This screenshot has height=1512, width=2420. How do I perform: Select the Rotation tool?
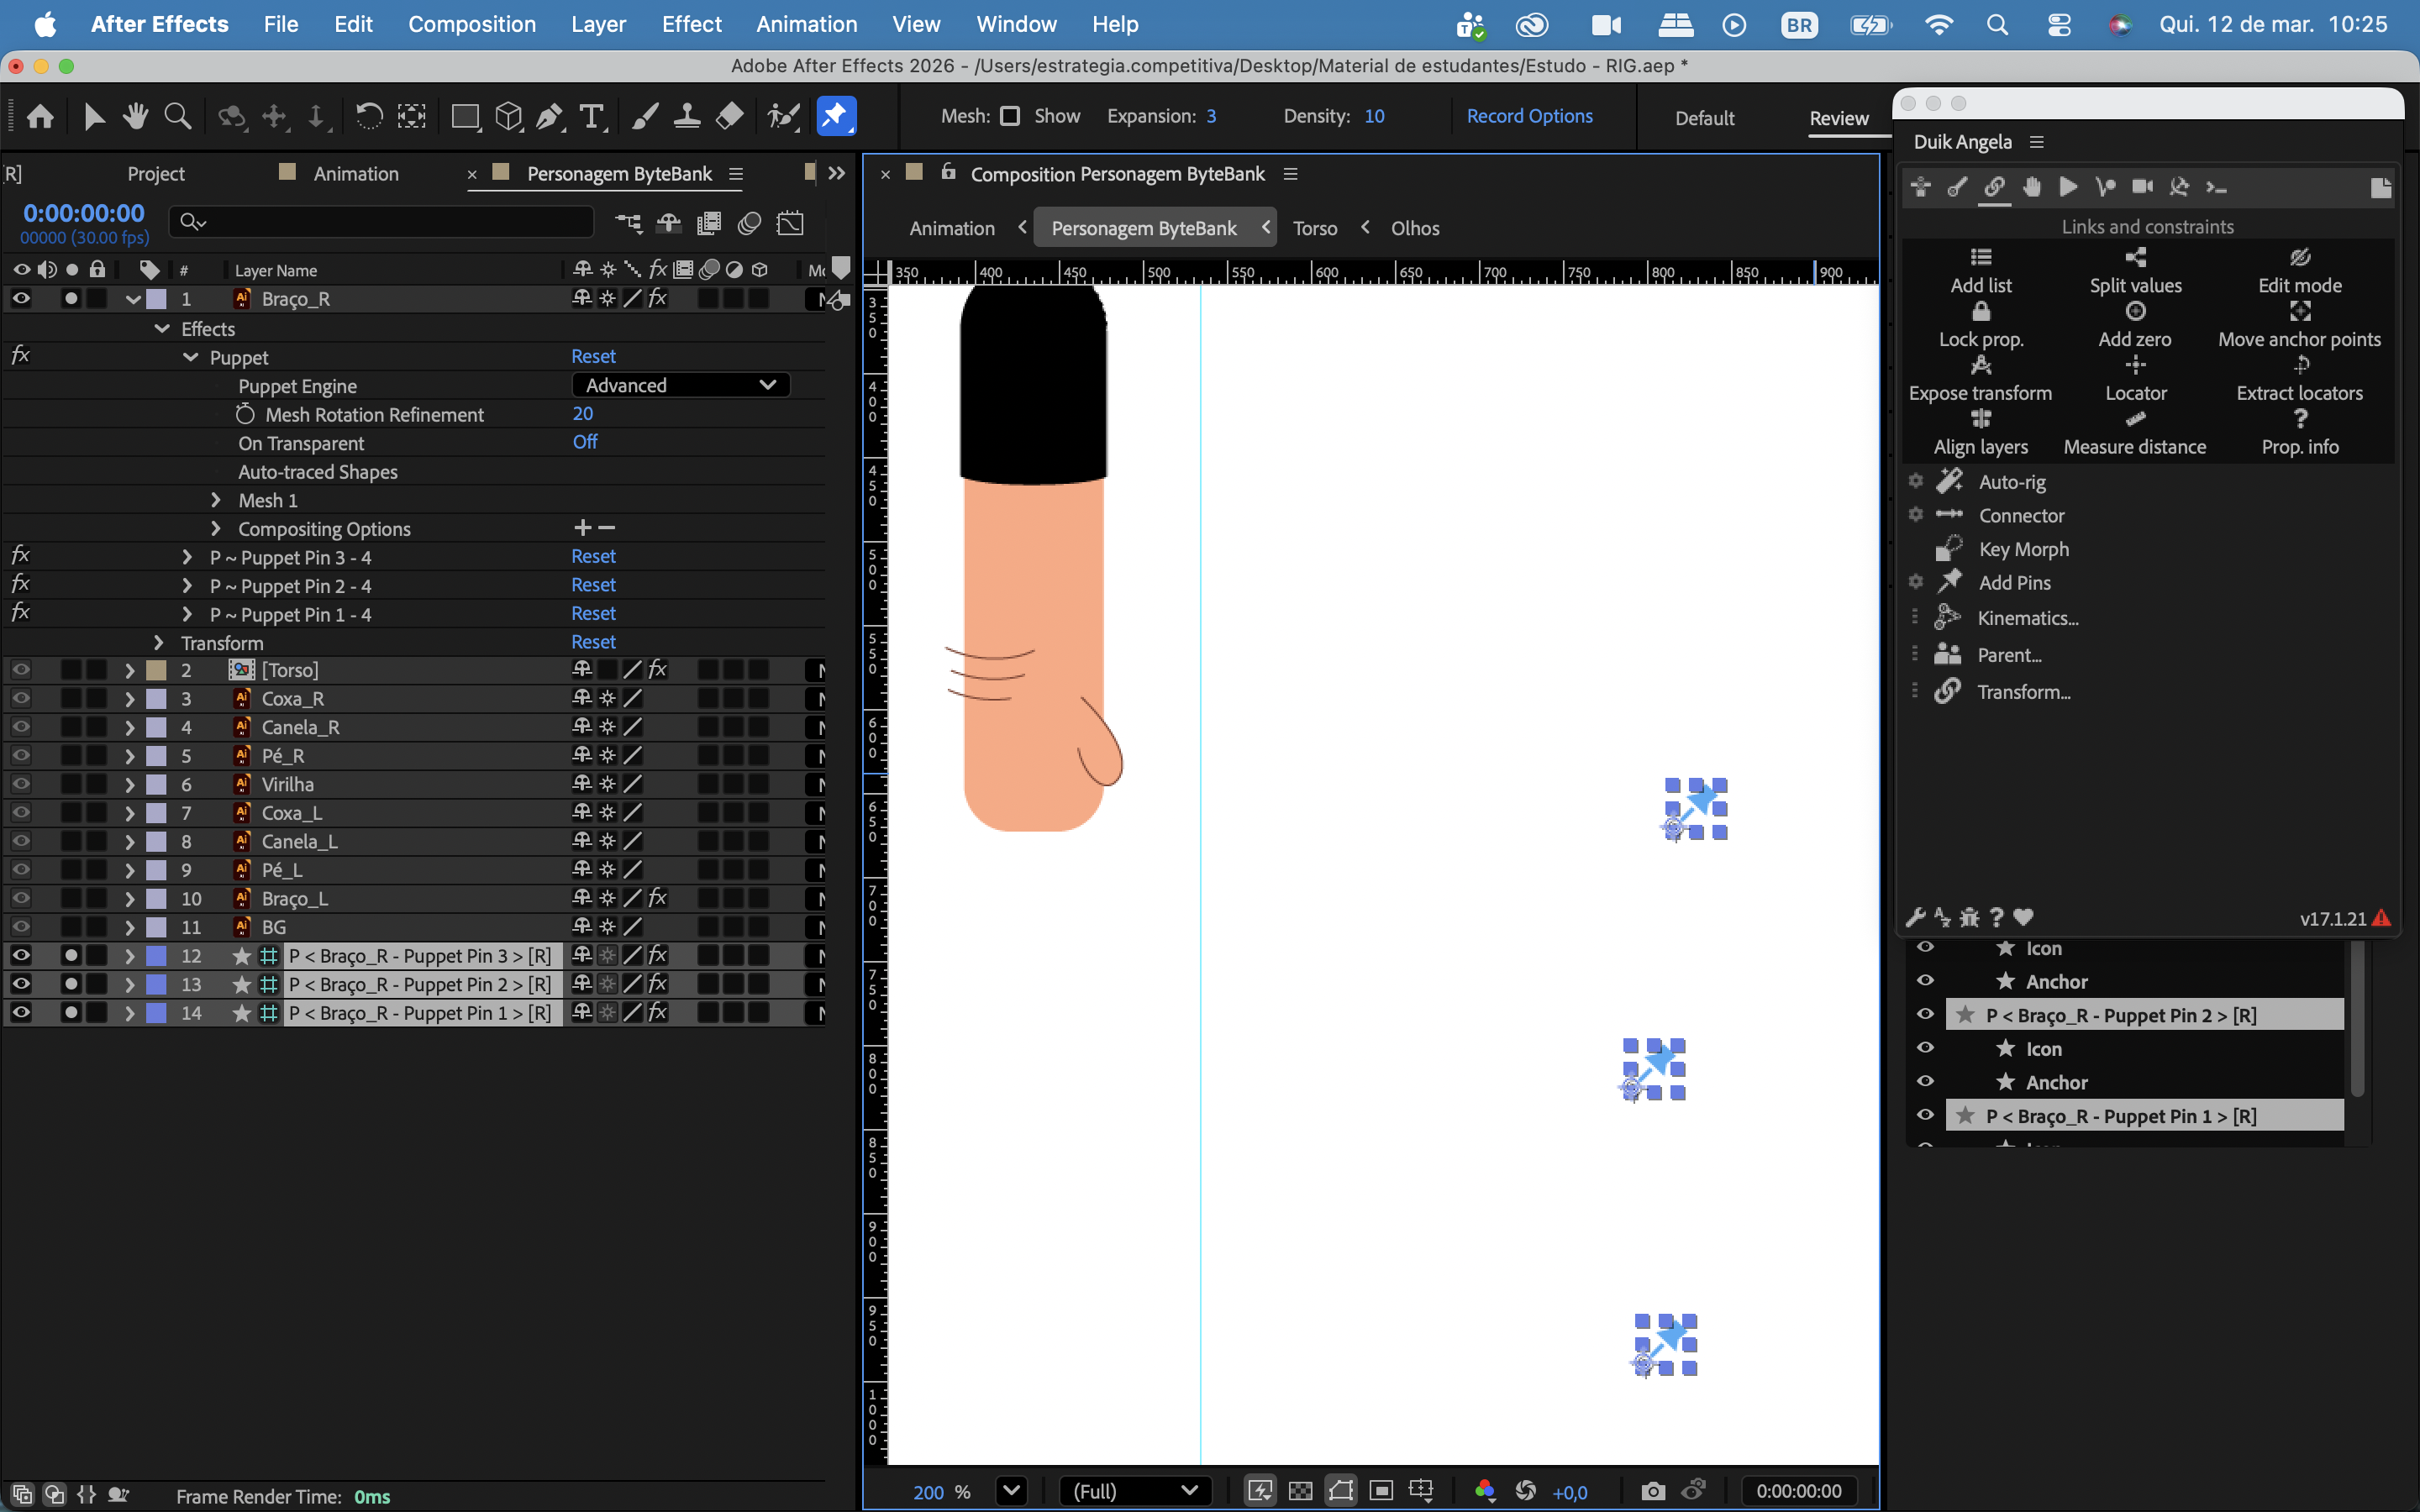[x=369, y=117]
